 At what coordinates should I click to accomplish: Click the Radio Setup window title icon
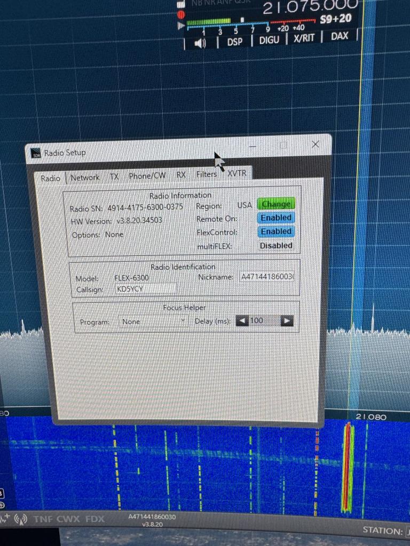pyautogui.click(x=36, y=153)
